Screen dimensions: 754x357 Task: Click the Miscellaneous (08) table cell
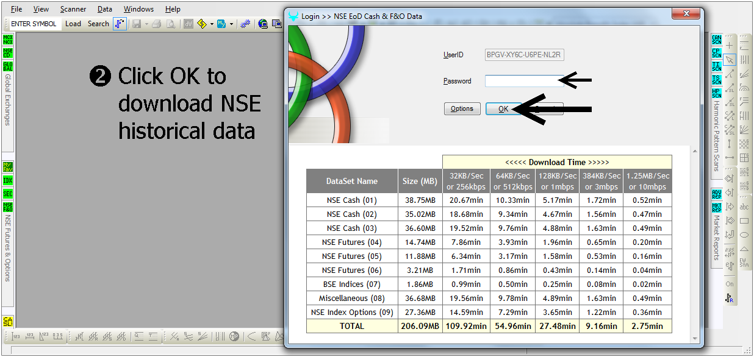(x=352, y=298)
